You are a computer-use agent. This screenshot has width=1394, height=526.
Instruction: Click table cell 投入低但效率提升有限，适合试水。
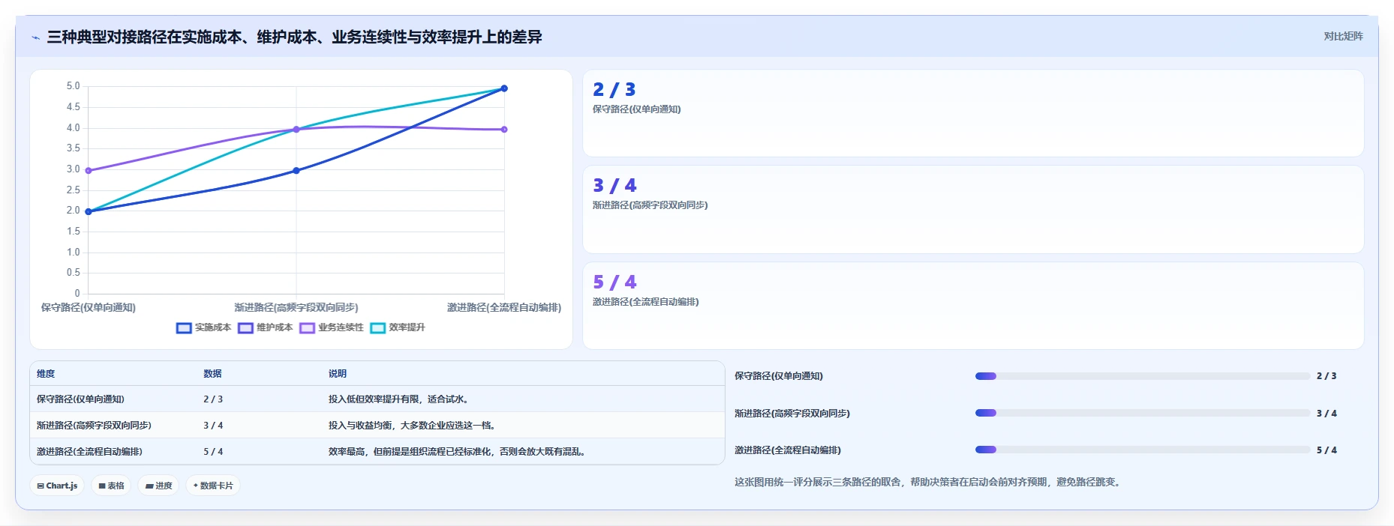pos(401,399)
